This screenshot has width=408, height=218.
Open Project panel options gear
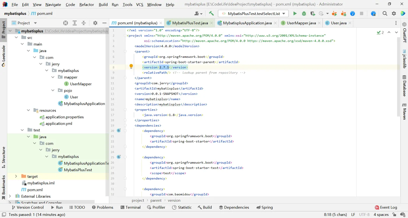(95, 23)
